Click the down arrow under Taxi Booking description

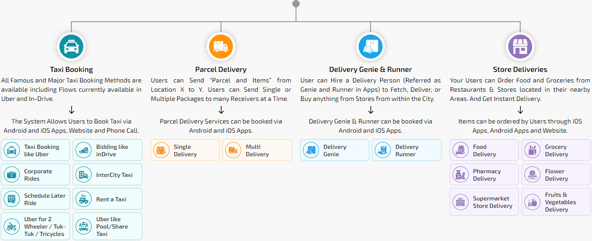tap(71, 110)
